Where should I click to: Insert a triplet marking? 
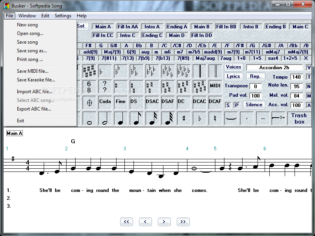(278, 119)
